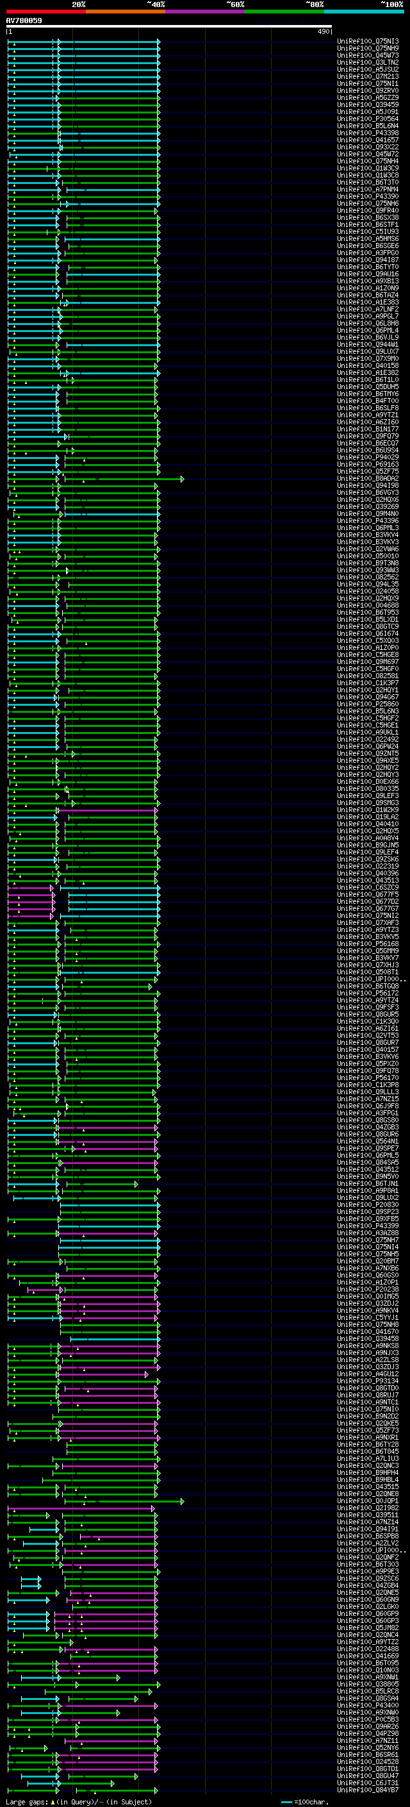Choose the UniRef100_Q9FSF3 entry

(368, 1007)
